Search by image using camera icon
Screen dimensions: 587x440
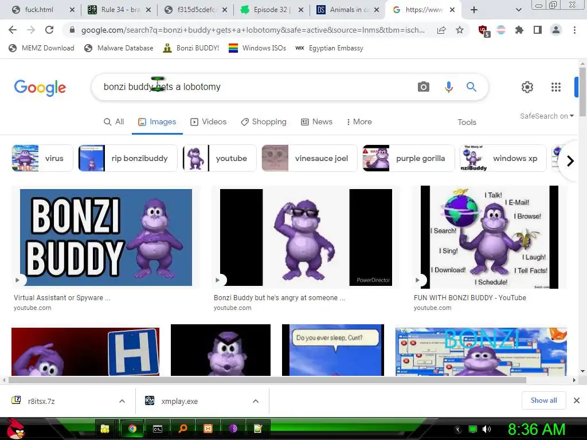tap(424, 87)
